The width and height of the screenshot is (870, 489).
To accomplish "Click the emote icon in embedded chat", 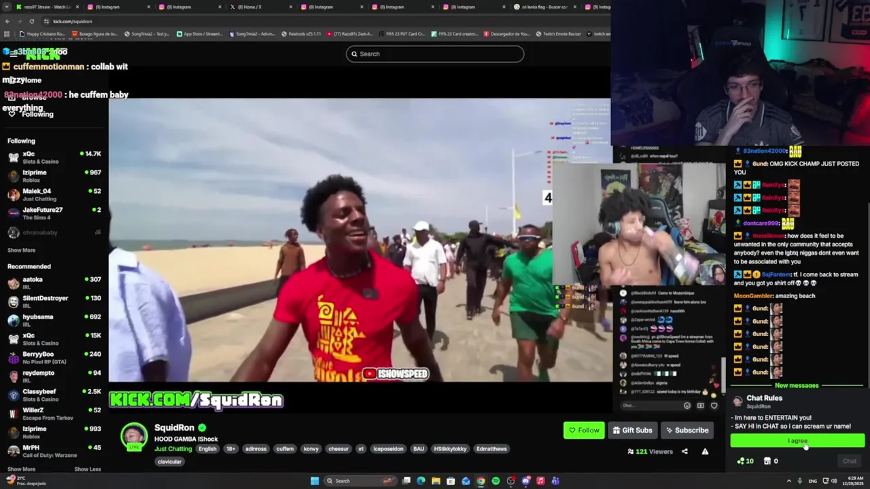I will tap(687, 405).
